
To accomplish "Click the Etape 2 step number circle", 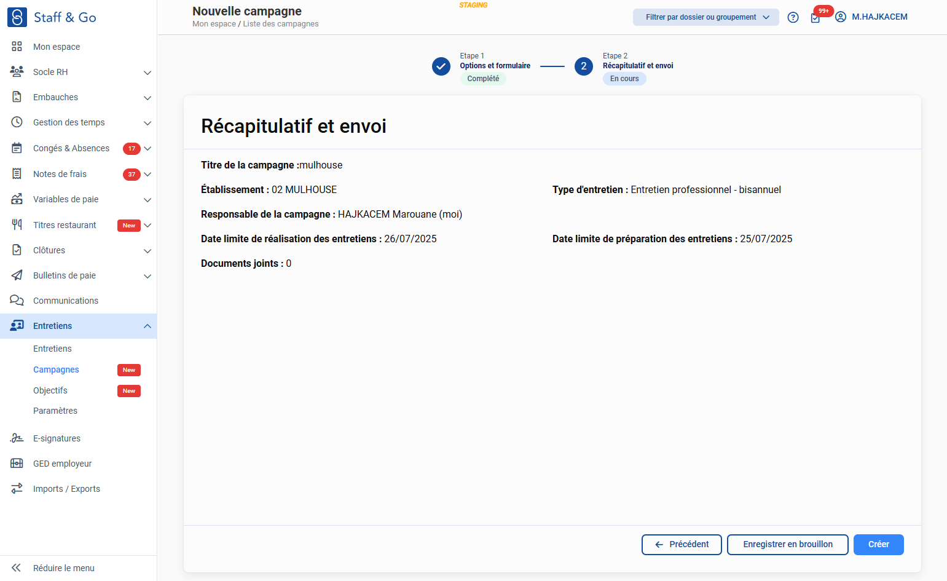I will coord(584,66).
